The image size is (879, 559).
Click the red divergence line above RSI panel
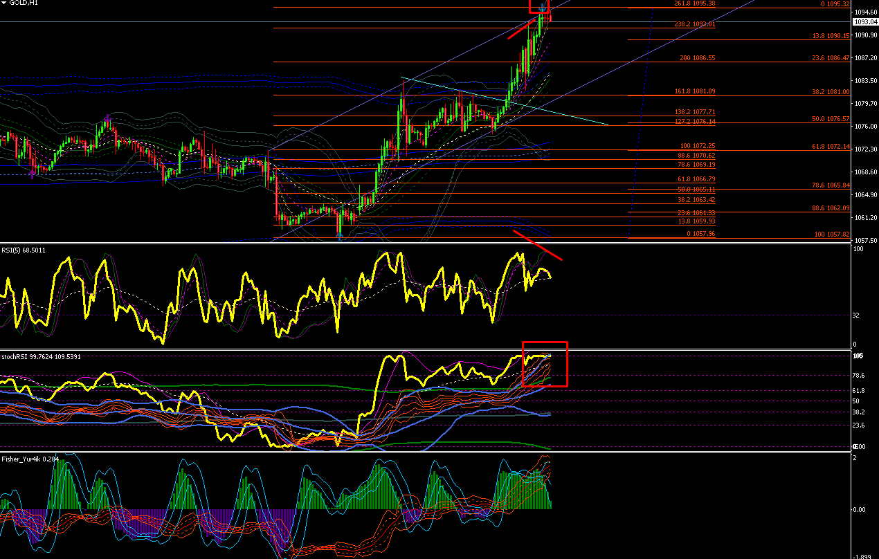pyautogui.click(x=538, y=245)
